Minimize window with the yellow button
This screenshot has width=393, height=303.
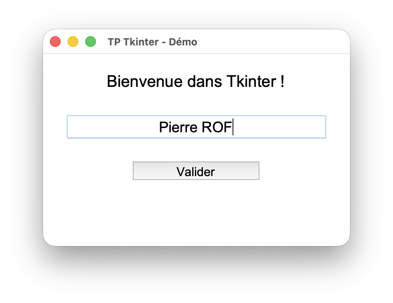(73, 42)
